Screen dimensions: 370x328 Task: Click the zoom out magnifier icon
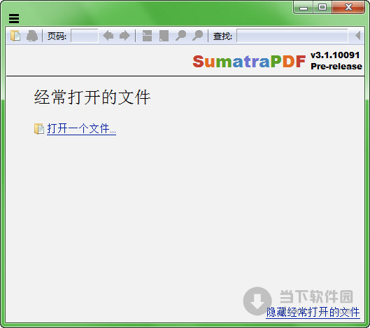tap(181, 36)
